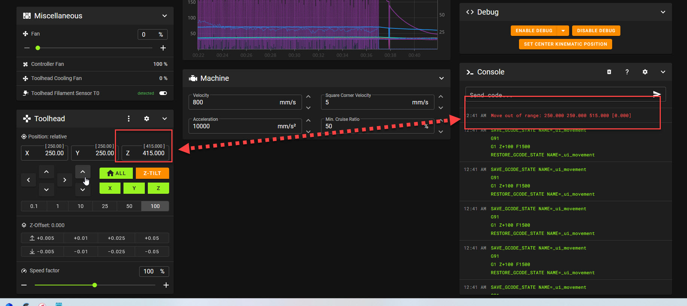Send the console command with arrow icon
Screen dimensions: 687x306
point(657,94)
